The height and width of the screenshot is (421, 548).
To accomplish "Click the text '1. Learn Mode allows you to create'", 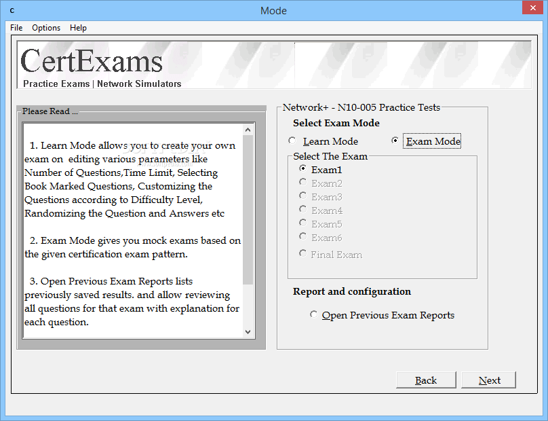I will tap(112, 145).
